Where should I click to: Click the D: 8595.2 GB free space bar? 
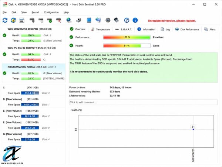click(30, 105)
